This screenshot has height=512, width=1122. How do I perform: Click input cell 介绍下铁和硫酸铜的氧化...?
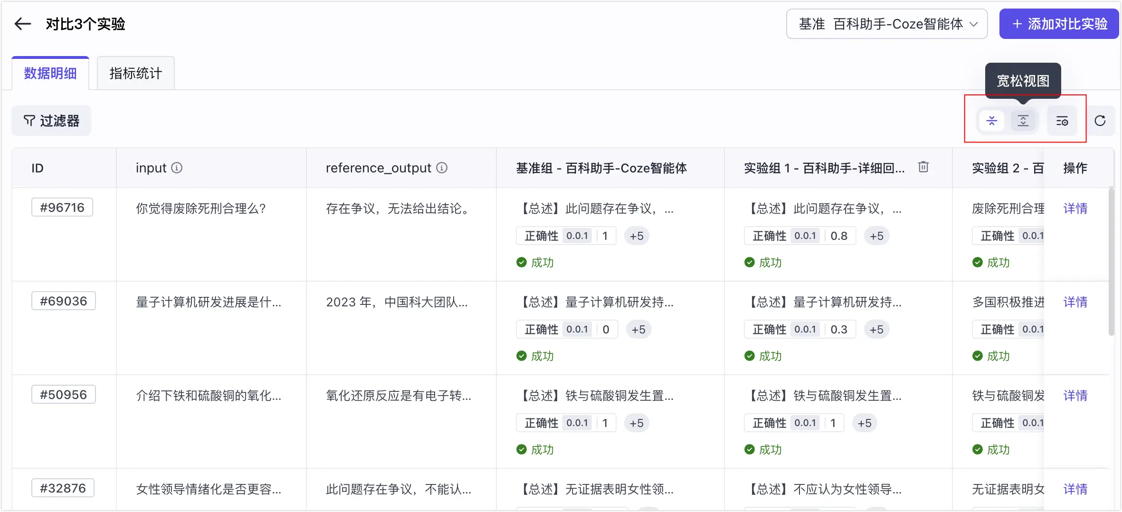(x=209, y=395)
